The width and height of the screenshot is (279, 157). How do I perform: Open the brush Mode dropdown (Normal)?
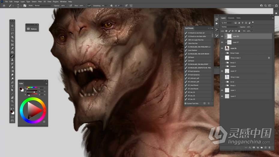point(43,6)
